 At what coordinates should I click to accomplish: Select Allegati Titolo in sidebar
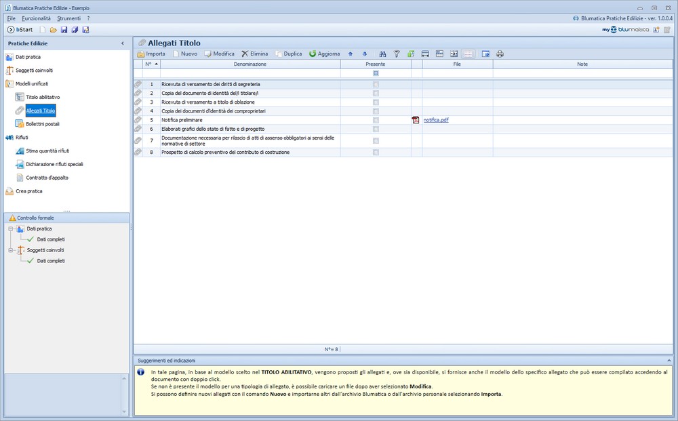pos(41,111)
